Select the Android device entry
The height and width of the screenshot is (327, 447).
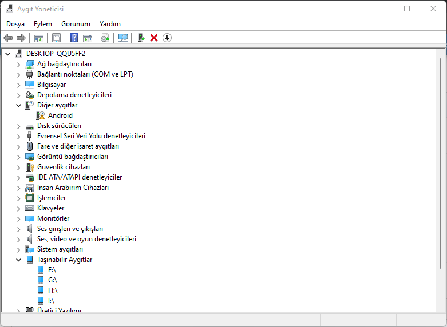(60, 115)
